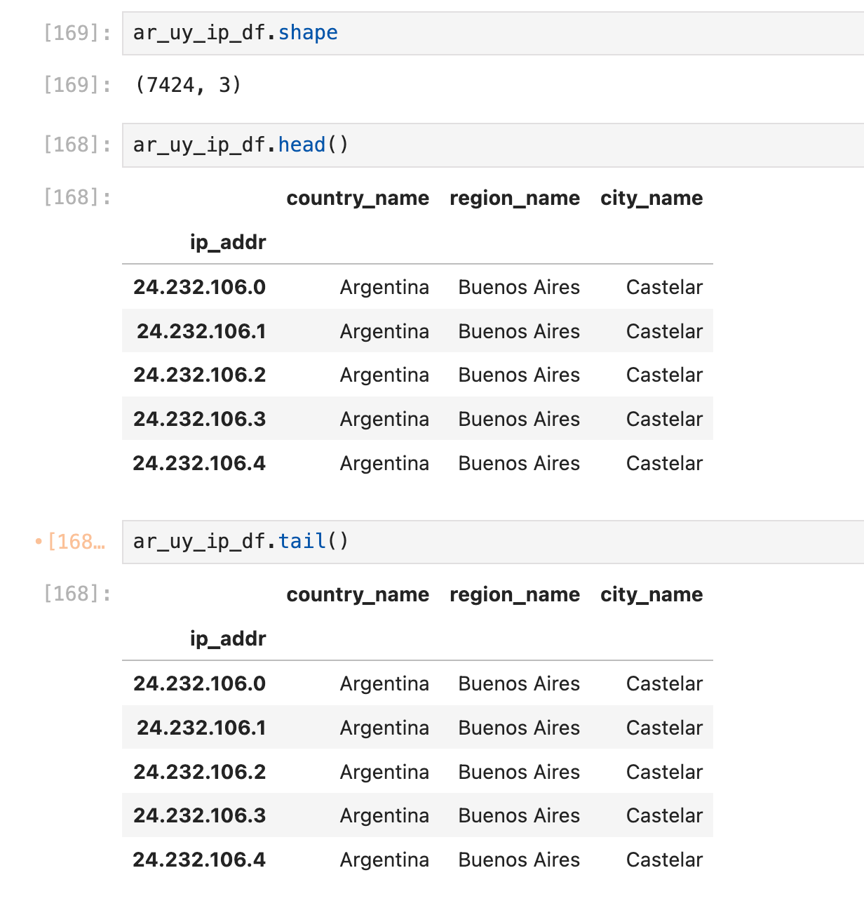Click the ip_addr index label

(228, 242)
